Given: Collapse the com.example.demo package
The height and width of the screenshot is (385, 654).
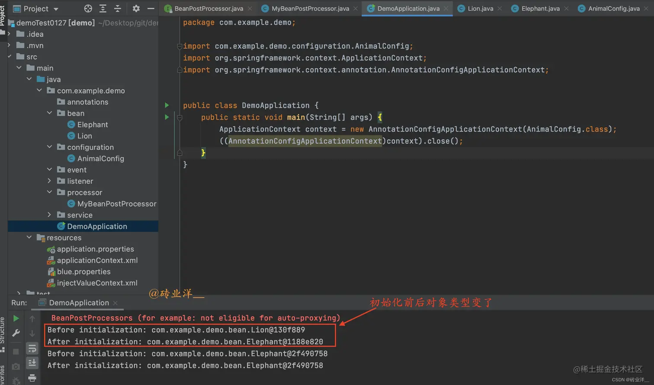Looking at the screenshot, I should [x=39, y=90].
